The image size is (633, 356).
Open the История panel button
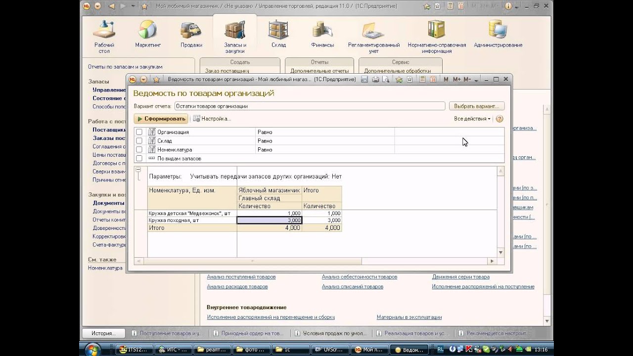103,333
